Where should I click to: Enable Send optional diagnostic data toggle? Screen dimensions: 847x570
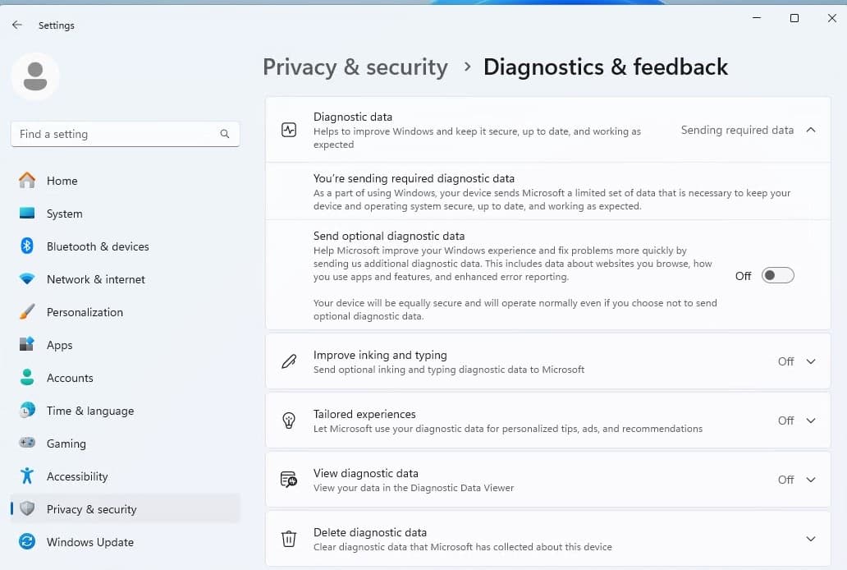[777, 276]
